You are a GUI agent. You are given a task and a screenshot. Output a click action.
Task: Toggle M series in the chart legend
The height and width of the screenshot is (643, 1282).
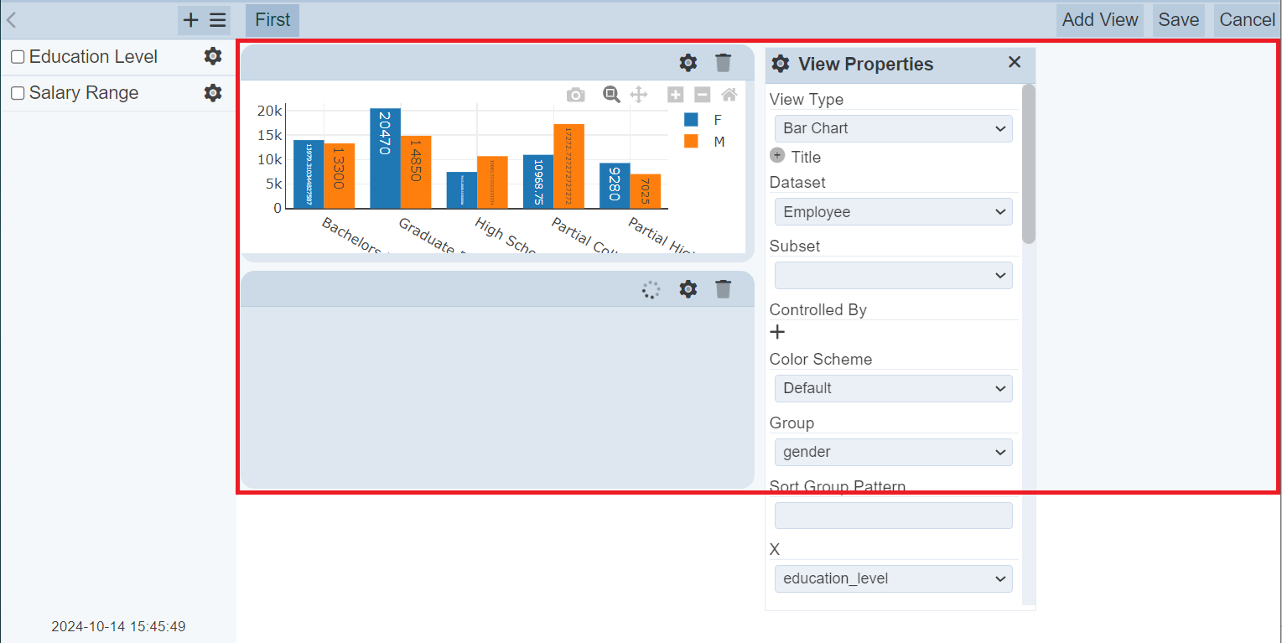(x=703, y=142)
